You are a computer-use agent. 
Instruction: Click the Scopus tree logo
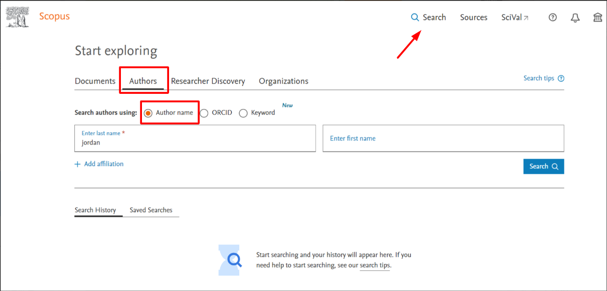17,16
